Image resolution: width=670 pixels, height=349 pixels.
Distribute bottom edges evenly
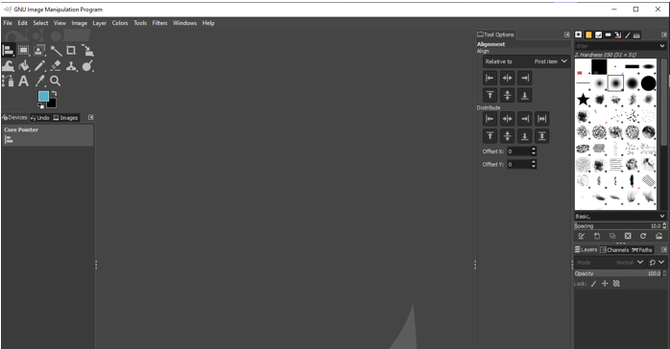[525, 136]
